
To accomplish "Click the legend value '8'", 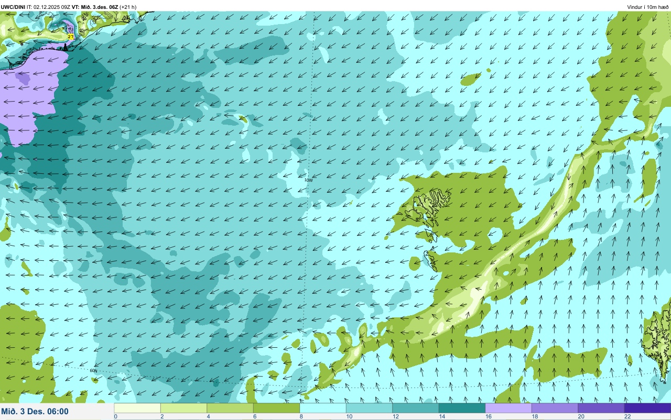I will click(x=301, y=416).
